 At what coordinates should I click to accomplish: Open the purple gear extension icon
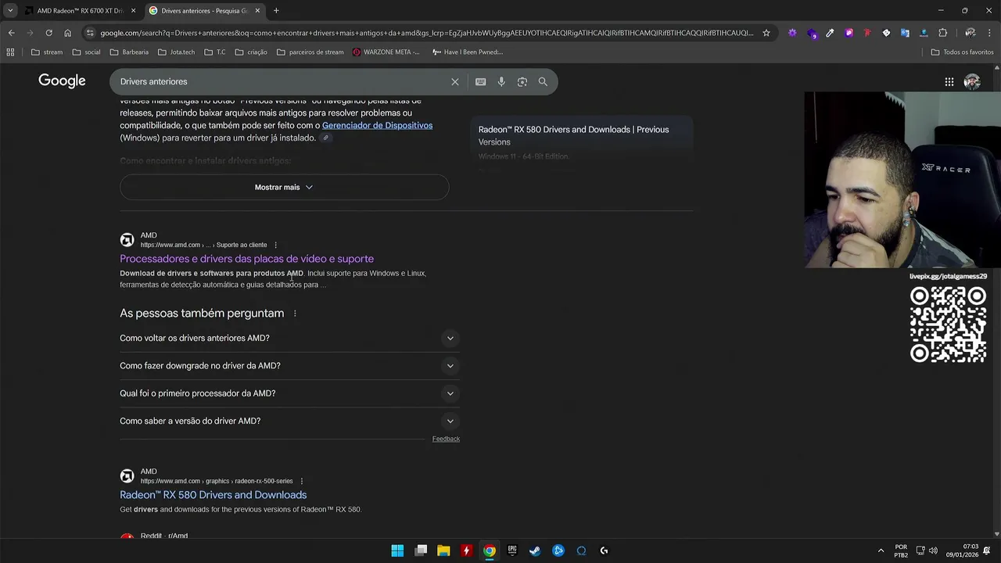(792, 33)
